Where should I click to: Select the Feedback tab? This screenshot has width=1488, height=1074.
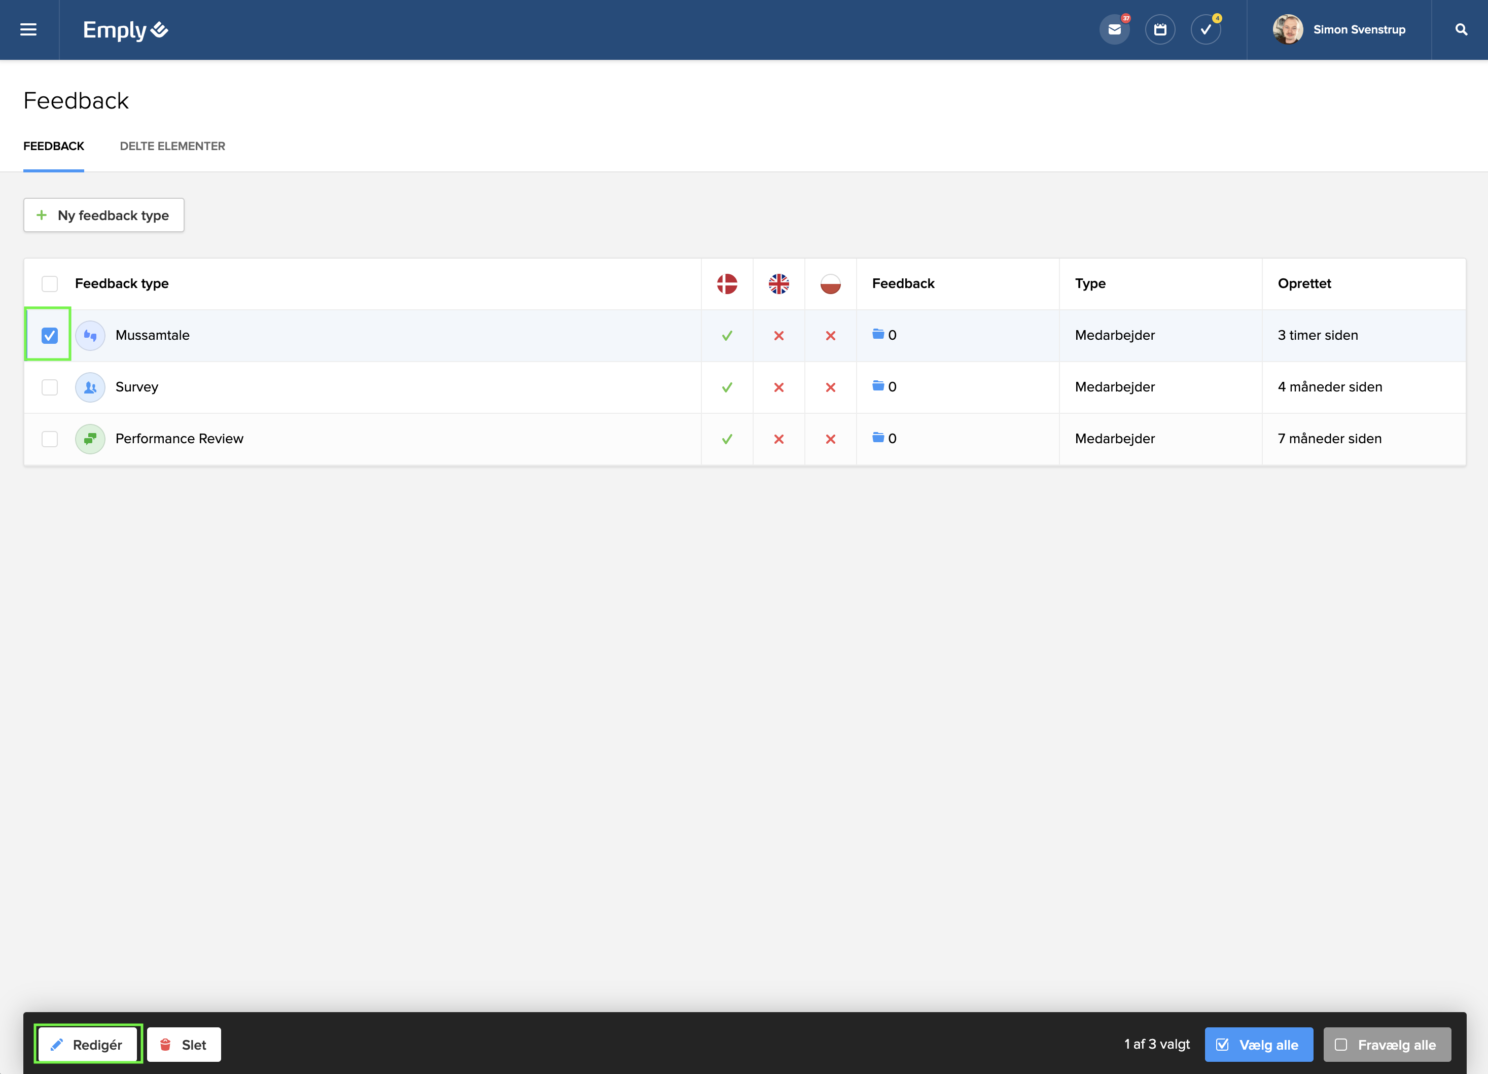click(54, 147)
